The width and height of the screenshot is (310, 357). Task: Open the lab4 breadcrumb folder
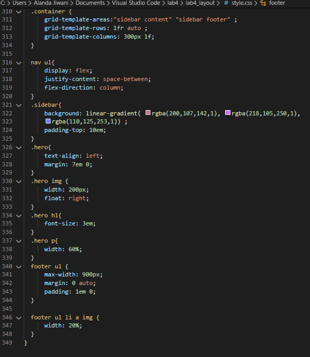click(x=172, y=3)
